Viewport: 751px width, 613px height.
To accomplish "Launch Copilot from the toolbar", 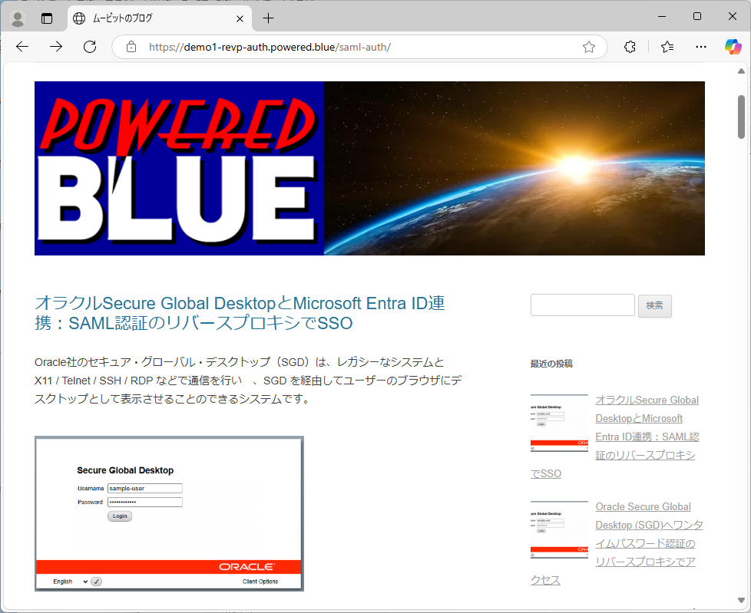I will pyautogui.click(x=733, y=47).
